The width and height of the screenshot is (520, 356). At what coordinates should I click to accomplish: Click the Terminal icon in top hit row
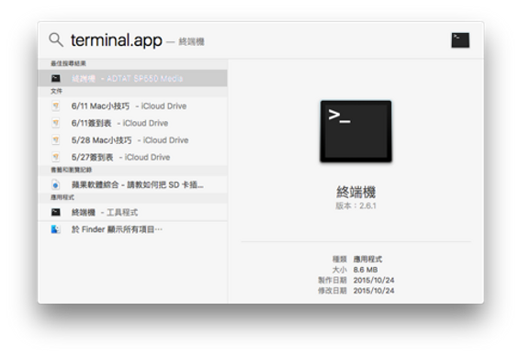[x=56, y=78]
